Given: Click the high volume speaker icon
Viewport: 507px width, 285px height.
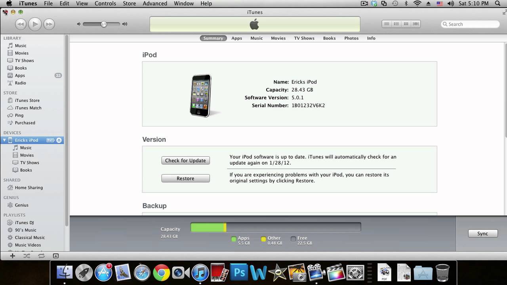Looking at the screenshot, I should [125, 24].
